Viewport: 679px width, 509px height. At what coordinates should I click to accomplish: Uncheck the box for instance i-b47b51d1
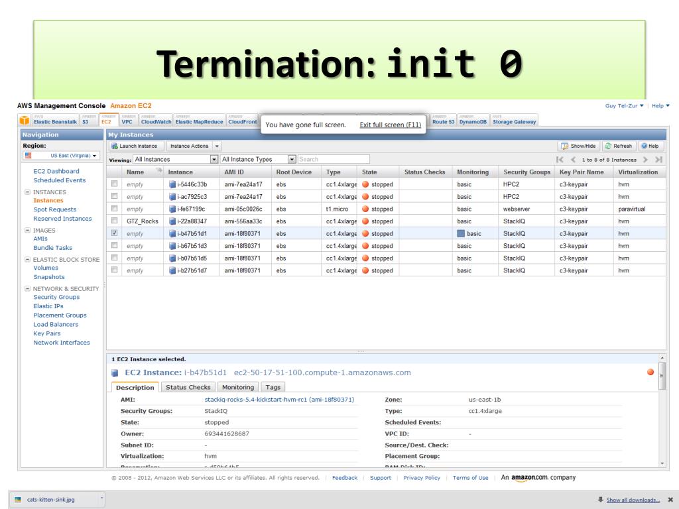pyautogui.click(x=114, y=233)
